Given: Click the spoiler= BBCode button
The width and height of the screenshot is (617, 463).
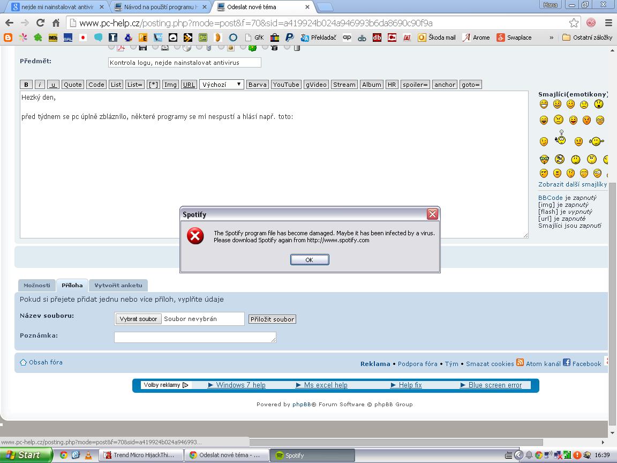Looking at the screenshot, I should [x=415, y=84].
